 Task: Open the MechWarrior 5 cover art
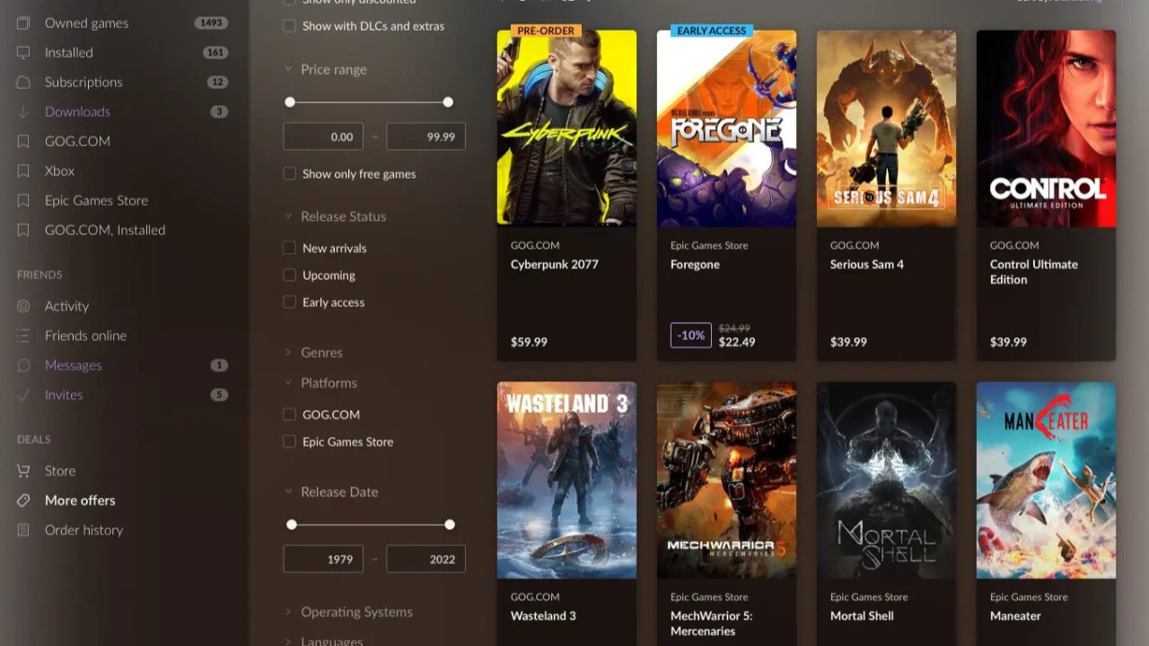pos(726,480)
